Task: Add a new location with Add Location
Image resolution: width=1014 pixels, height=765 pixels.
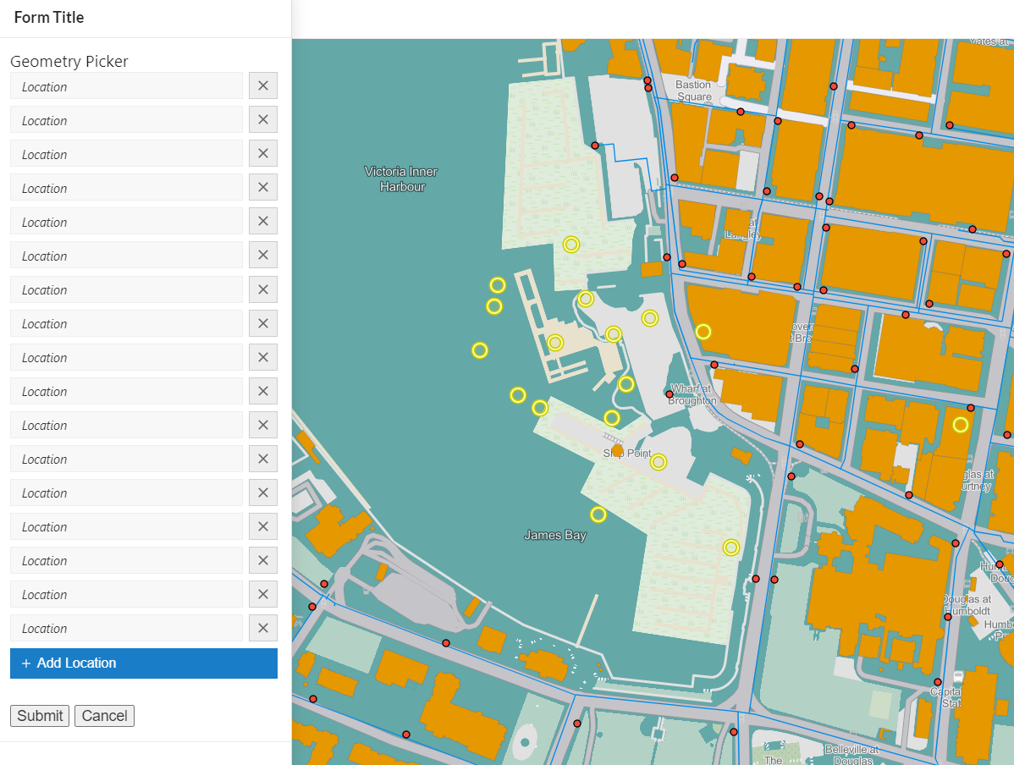Action: tap(144, 663)
